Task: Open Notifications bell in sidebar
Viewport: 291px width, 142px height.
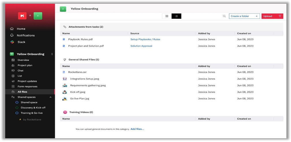Action: click(x=26, y=35)
